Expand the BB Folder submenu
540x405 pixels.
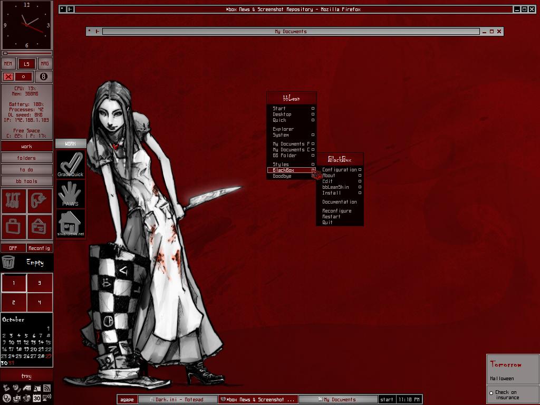coord(291,156)
